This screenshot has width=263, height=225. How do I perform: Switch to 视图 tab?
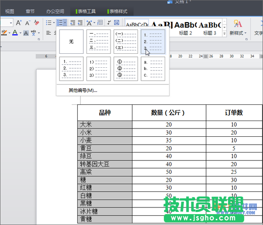pyautogui.click(x=10, y=11)
